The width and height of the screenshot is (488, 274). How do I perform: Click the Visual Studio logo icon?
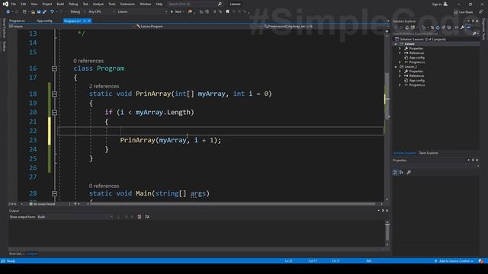(5, 4)
